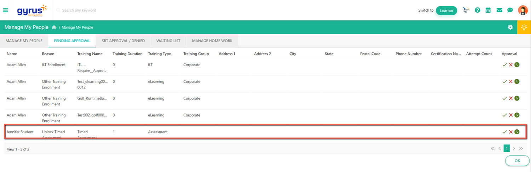Click the help question mark icon
This screenshot has height=172, width=531.
coord(477,10)
